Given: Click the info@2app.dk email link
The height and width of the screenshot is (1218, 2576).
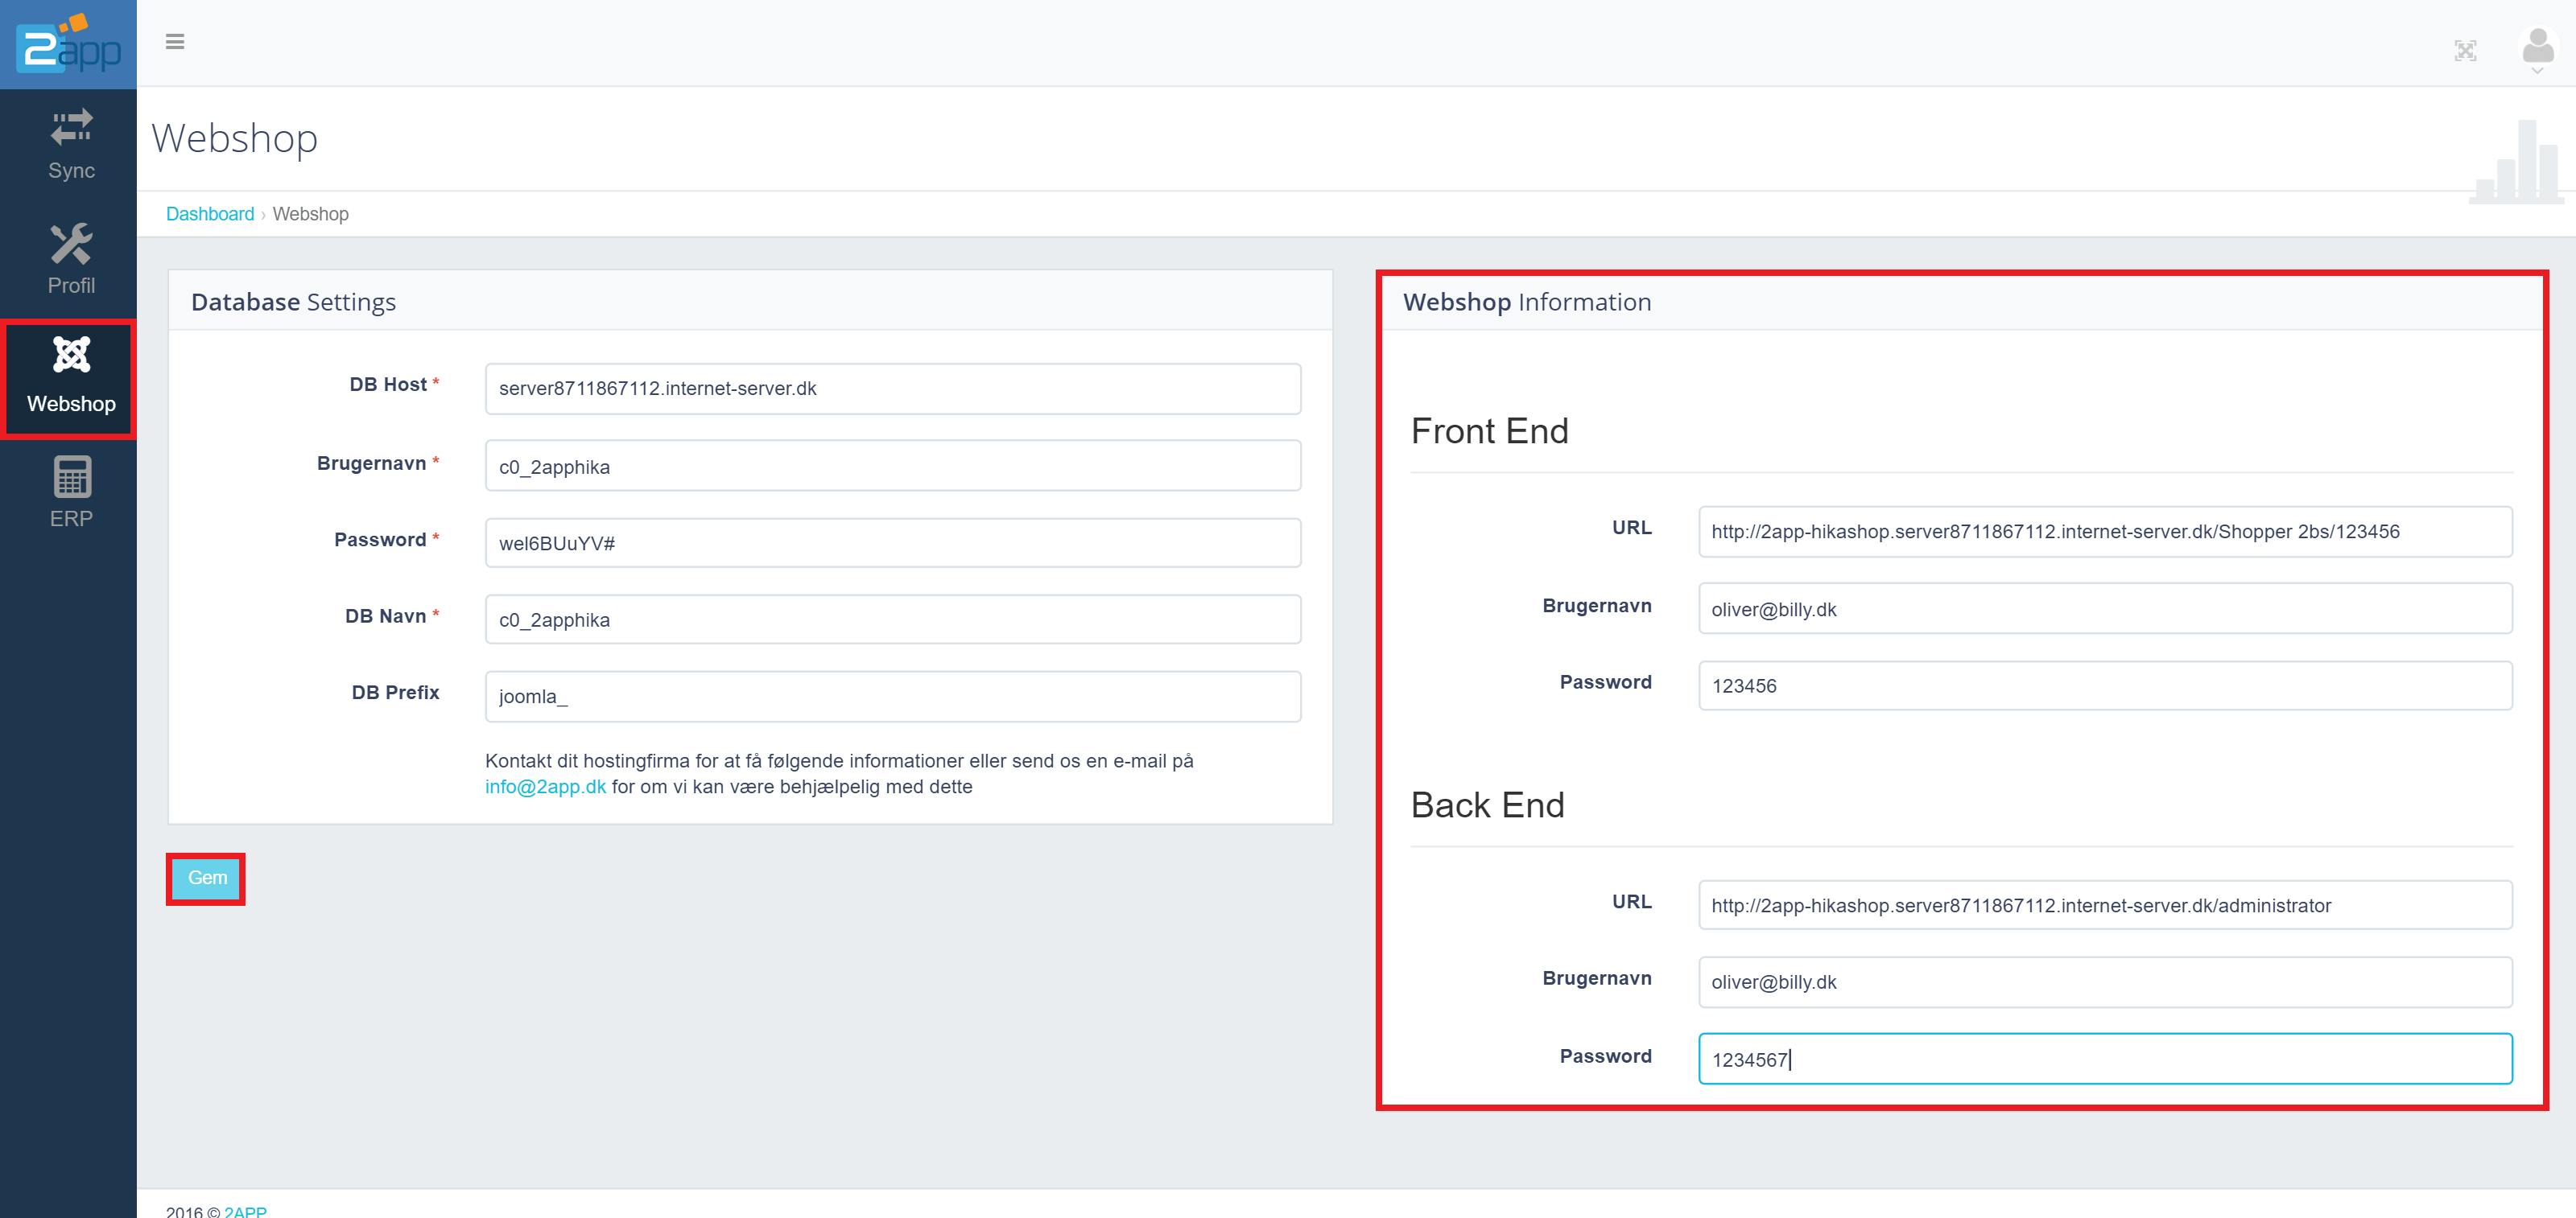Looking at the screenshot, I should (x=545, y=786).
